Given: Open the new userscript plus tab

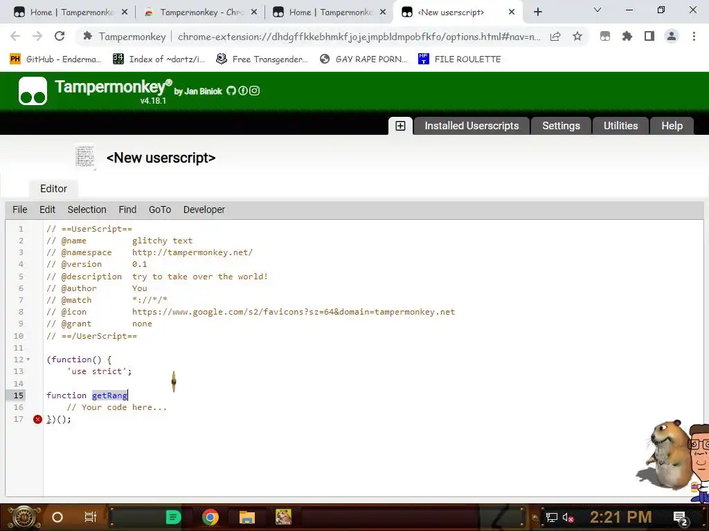Looking at the screenshot, I should click(400, 126).
